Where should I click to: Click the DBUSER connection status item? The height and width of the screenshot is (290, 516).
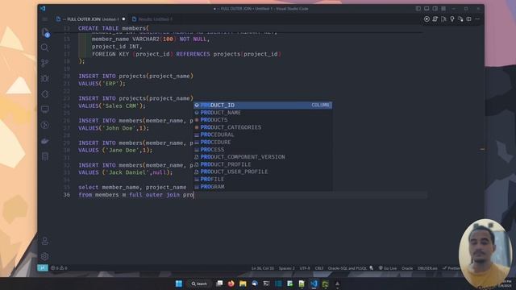[427, 268]
